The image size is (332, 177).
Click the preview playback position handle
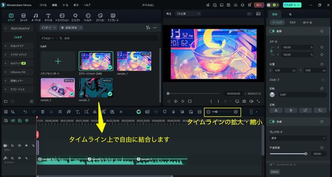click(168, 93)
